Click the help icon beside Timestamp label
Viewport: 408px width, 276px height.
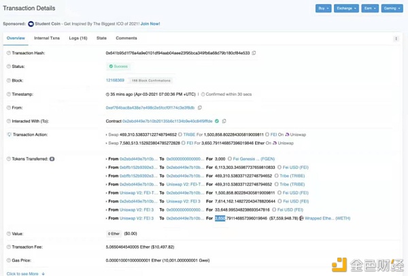tap(9, 94)
